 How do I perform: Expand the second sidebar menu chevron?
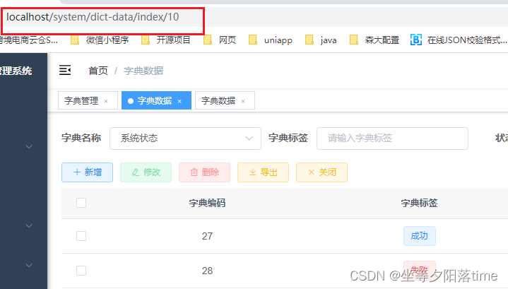coord(29,226)
